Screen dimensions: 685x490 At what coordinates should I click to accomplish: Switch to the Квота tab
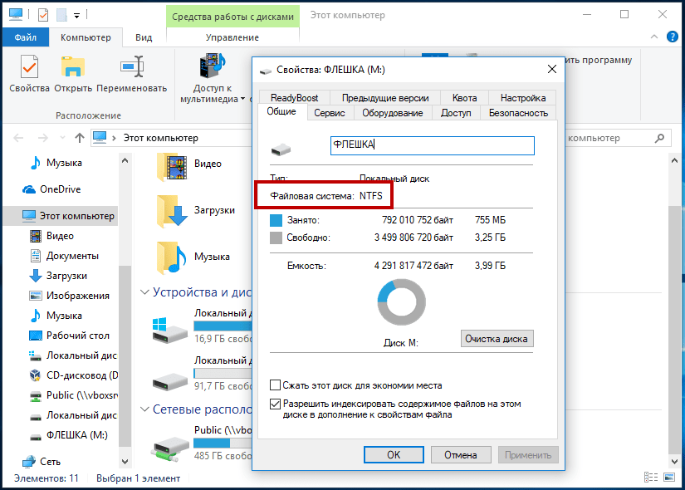click(x=464, y=98)
